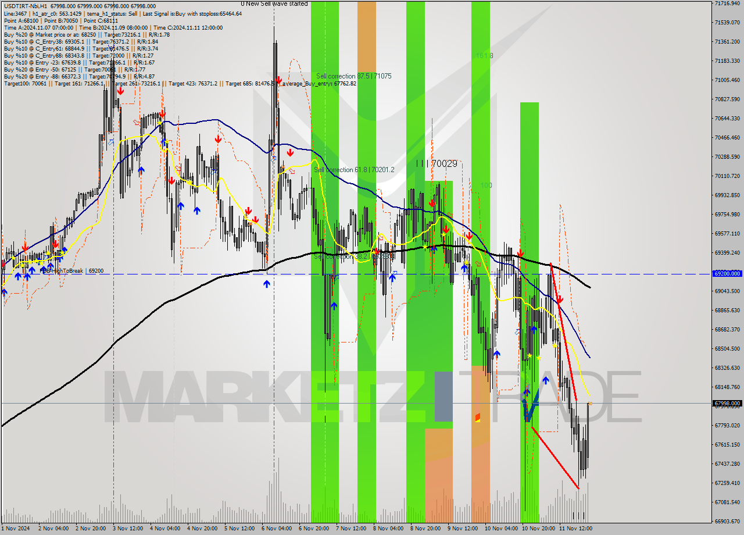Click the red down arrow at the 6 Nov peak
The image size is (744, 535).
[x=279, y=80]
